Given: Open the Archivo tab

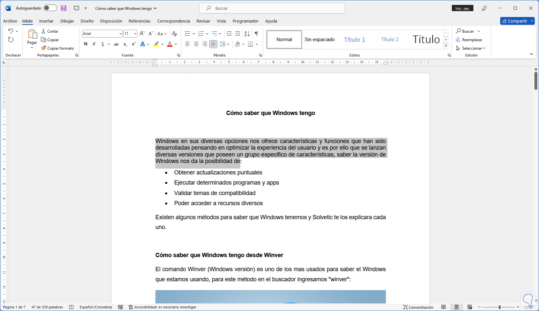Looking at the screenshot, I should [x=10, y=21].
